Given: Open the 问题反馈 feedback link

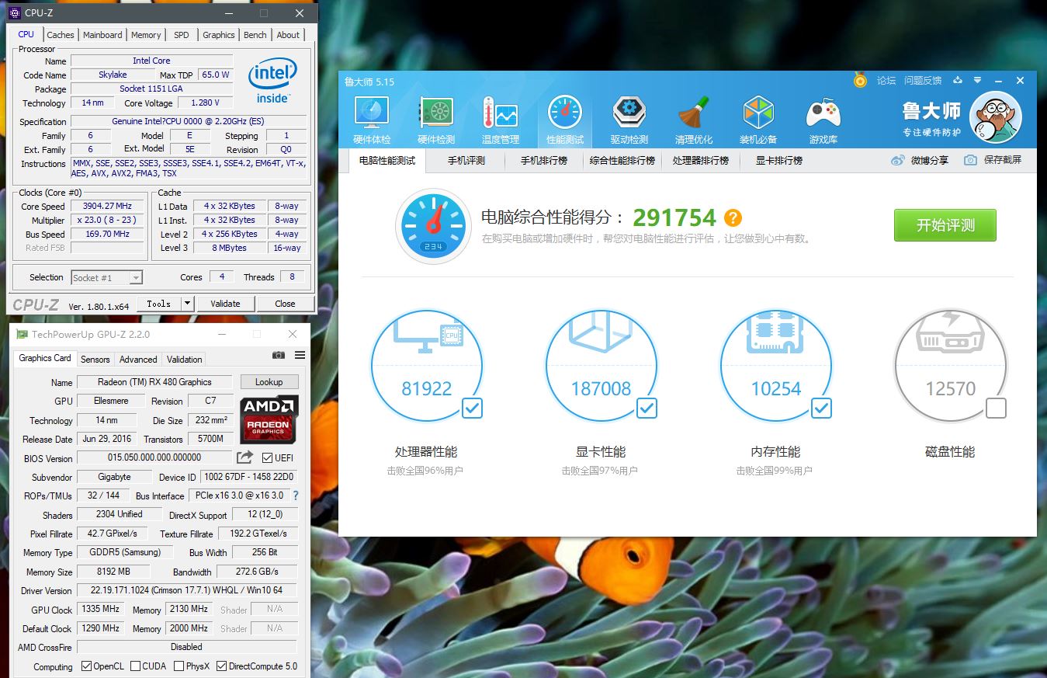Looking at the screenshot, I should click(x=923, y=81).
